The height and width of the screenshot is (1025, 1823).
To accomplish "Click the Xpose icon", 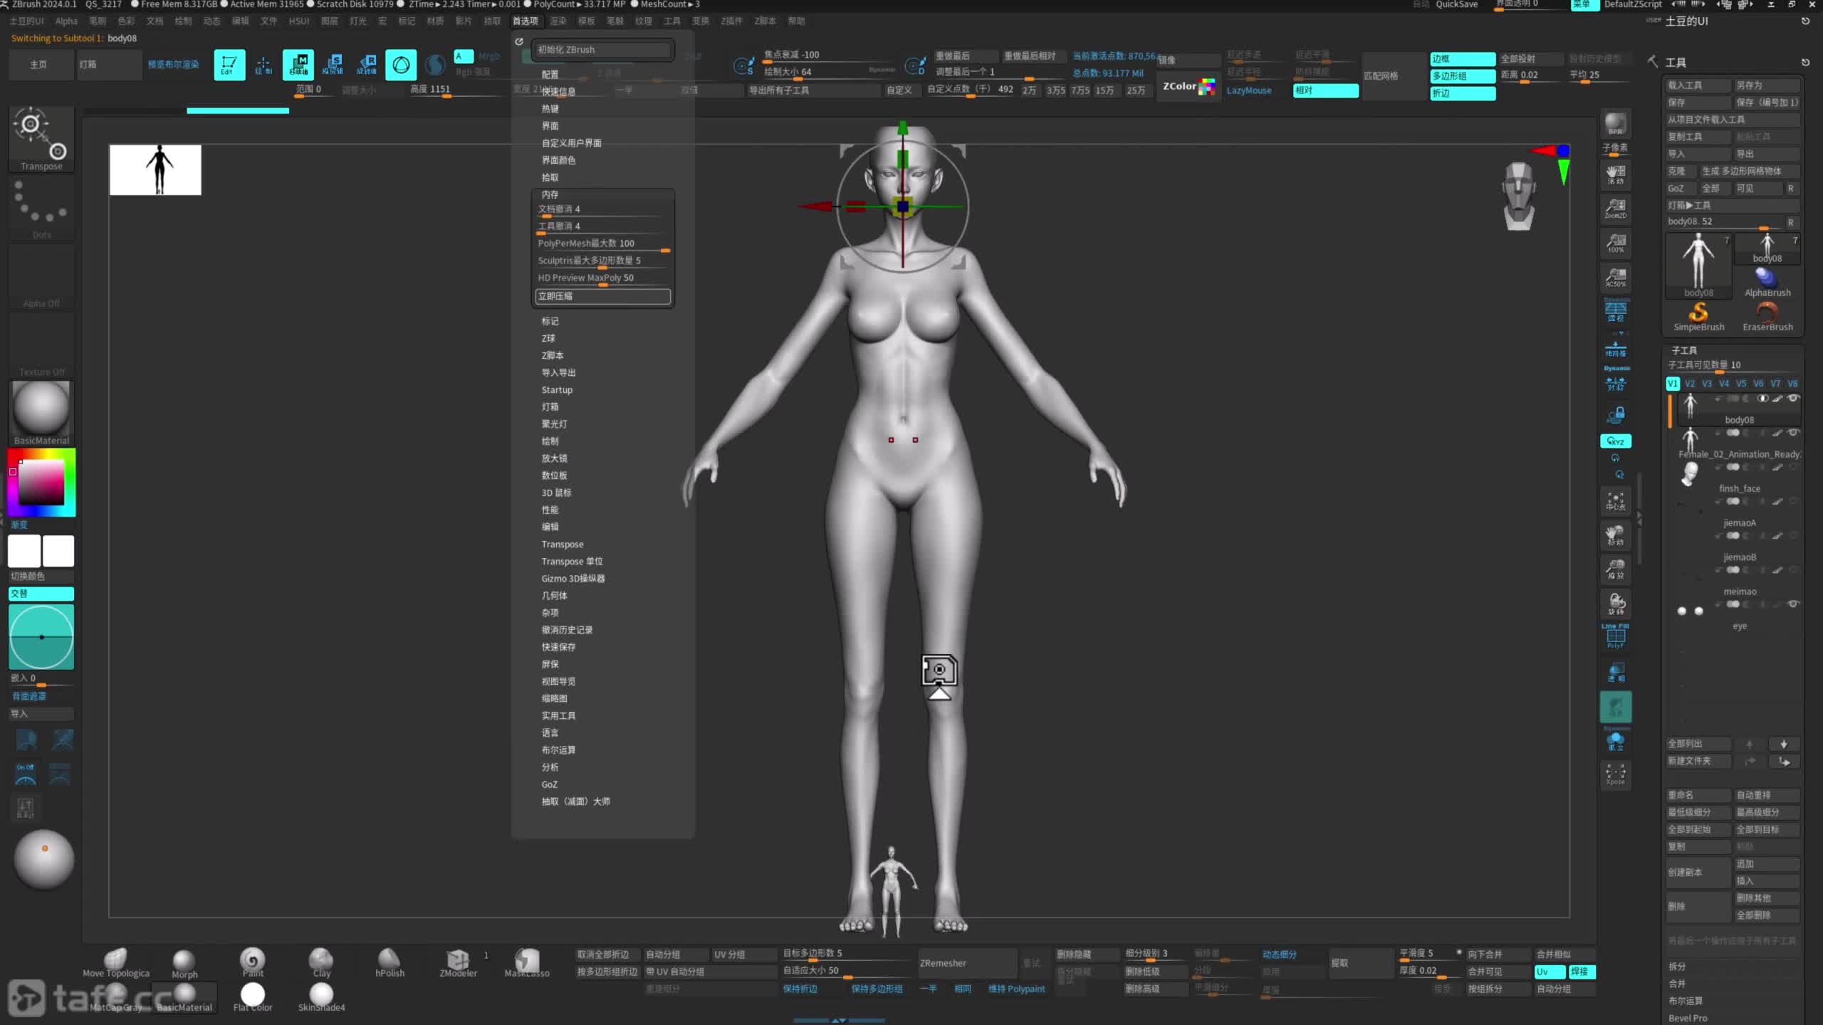I will pos(1616,774).
